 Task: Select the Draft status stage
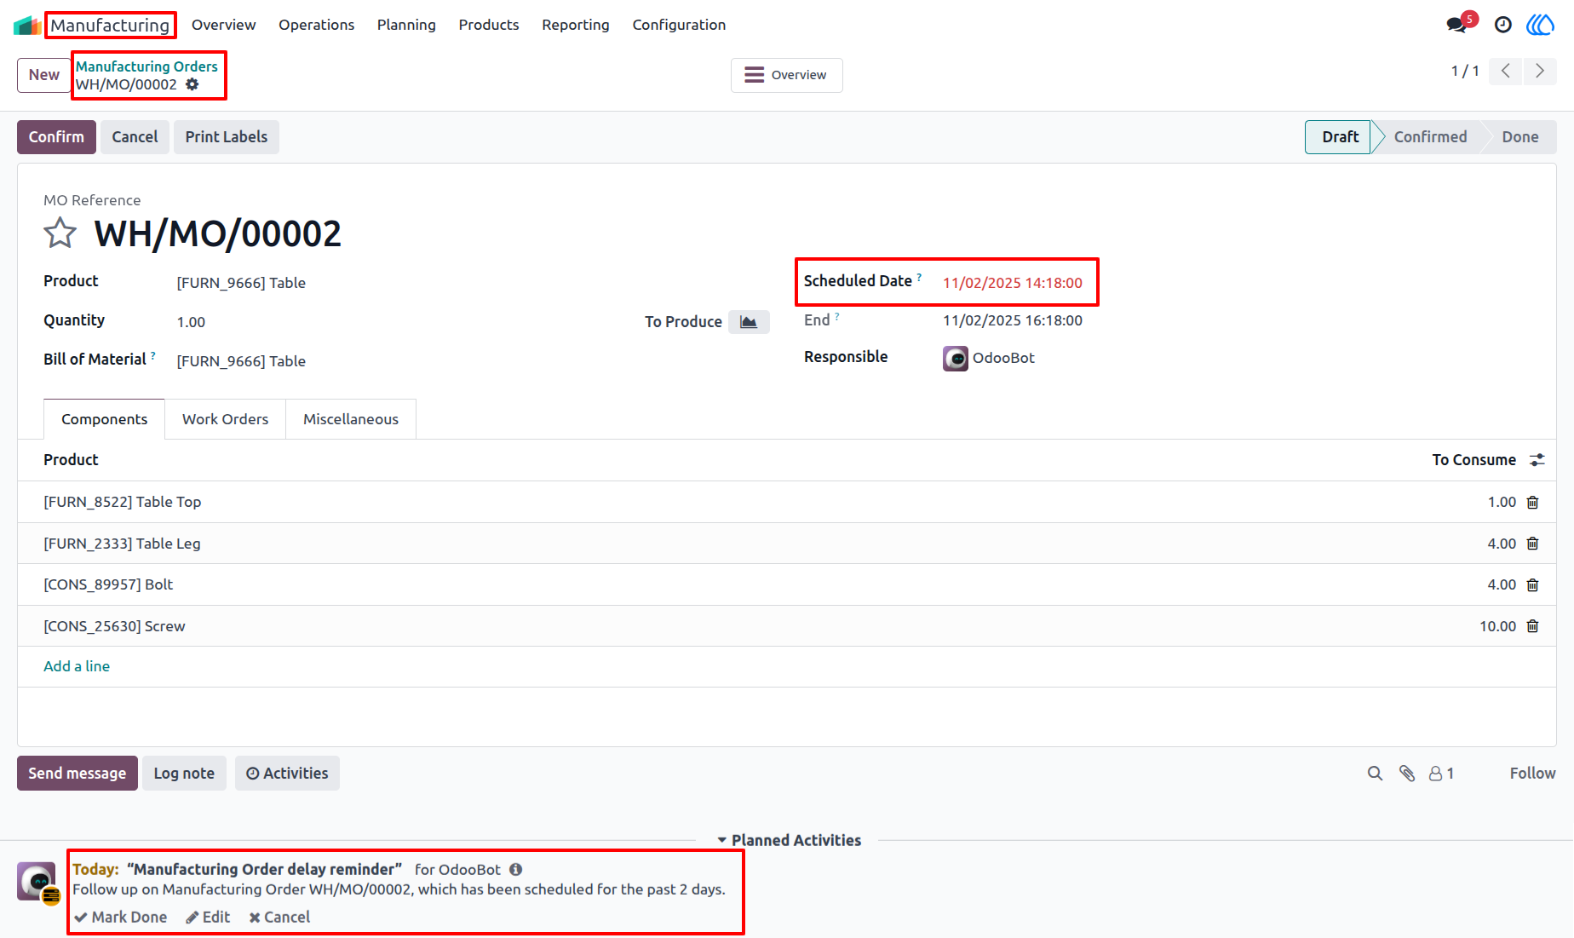tap(1340, 137)
